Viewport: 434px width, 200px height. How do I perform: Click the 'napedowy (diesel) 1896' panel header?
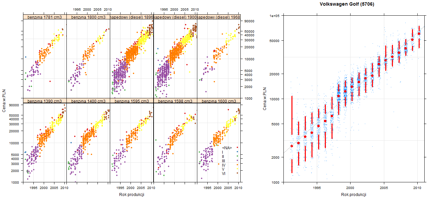tap(132, 17)
